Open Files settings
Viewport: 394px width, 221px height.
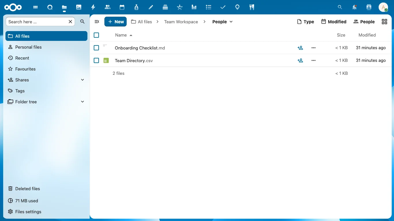[x=46, y=212]
